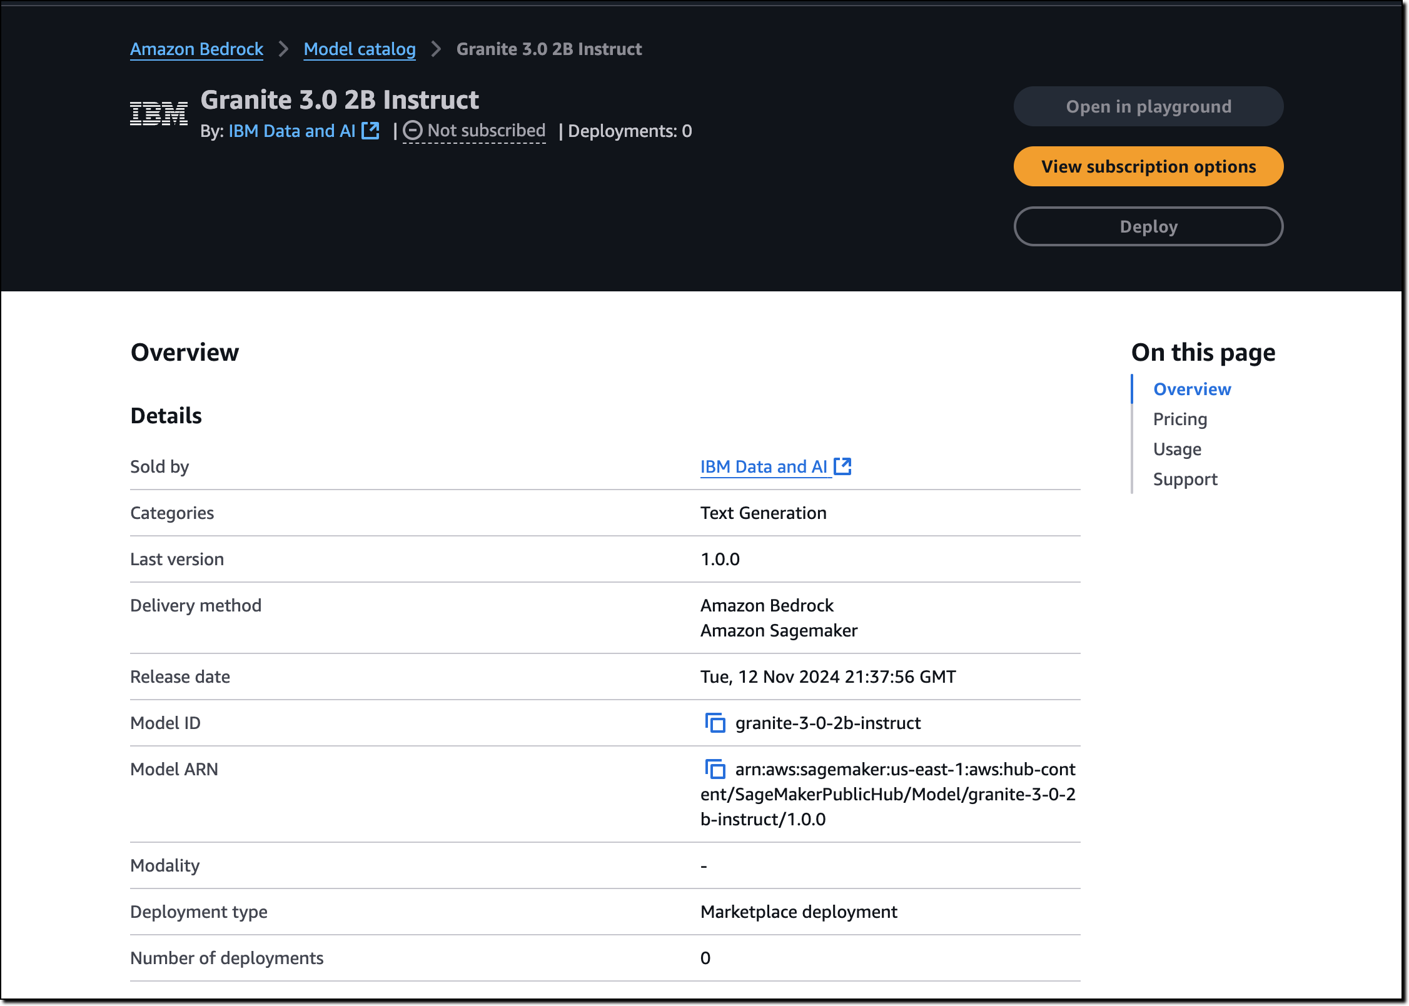Viewport: 1409px width, 1006px height.
Task: Open IBM Data and AI seller link
Action: 764,466
